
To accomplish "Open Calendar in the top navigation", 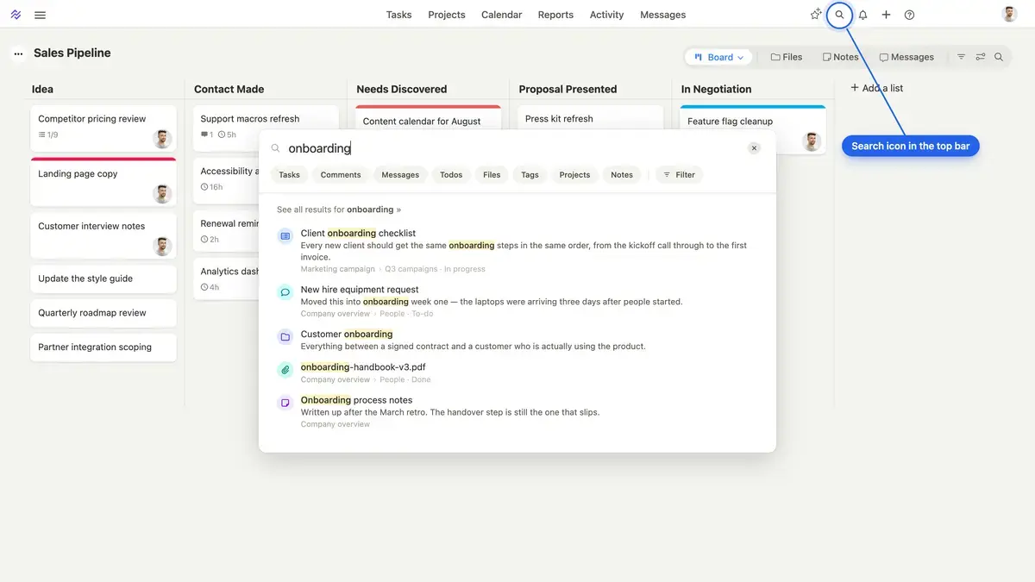I will [501, 15].
